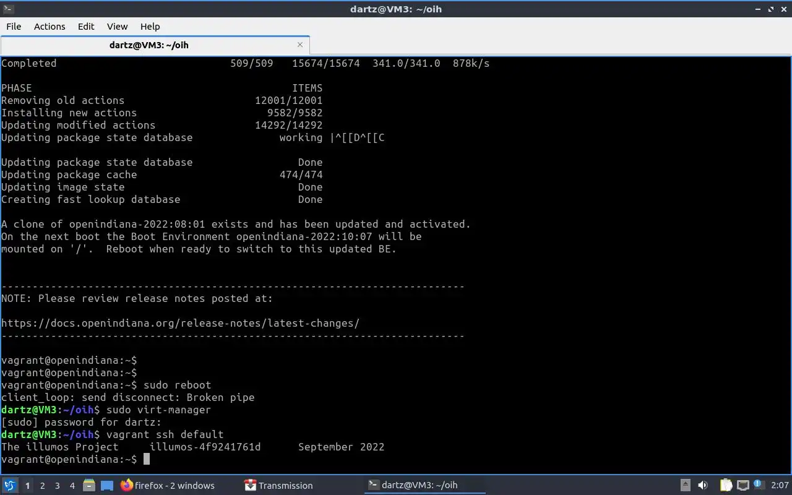The width and height of the screenshot is (792, 495).
Task: Open the View menu
Action: coord(117,27)
